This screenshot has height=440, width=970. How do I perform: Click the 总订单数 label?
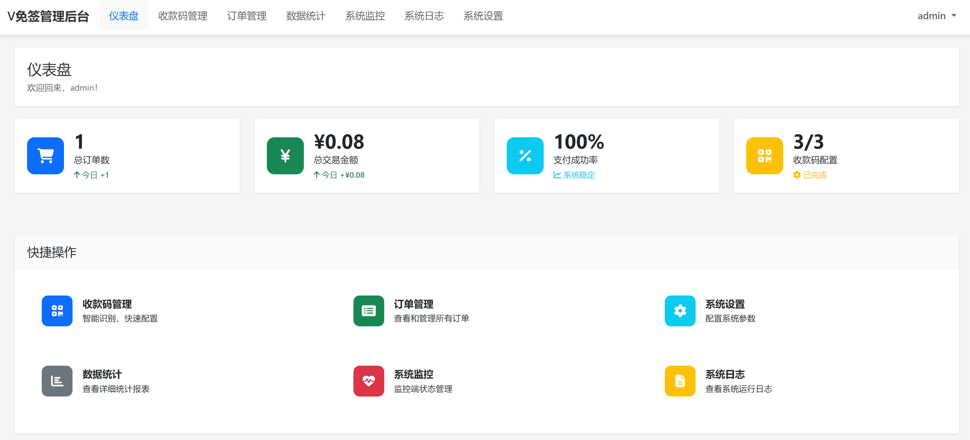click(92, 160)
